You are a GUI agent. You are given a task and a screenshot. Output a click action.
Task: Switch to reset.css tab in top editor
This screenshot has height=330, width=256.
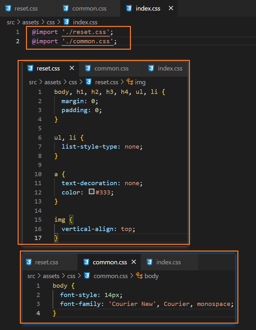pos(28,8)
